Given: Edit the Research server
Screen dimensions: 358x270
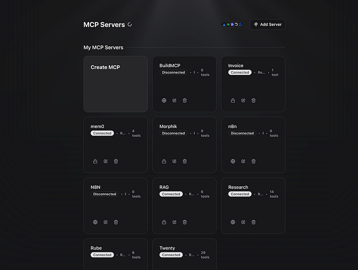Looking at the screenshot, I should 243,222.
